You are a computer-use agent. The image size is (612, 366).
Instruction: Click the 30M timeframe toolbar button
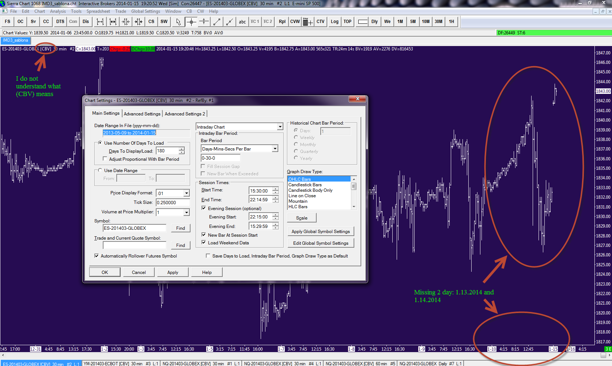click(438, 22)
